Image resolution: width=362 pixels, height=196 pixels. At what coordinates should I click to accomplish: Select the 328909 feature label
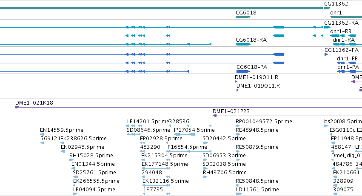pos(343,182)
